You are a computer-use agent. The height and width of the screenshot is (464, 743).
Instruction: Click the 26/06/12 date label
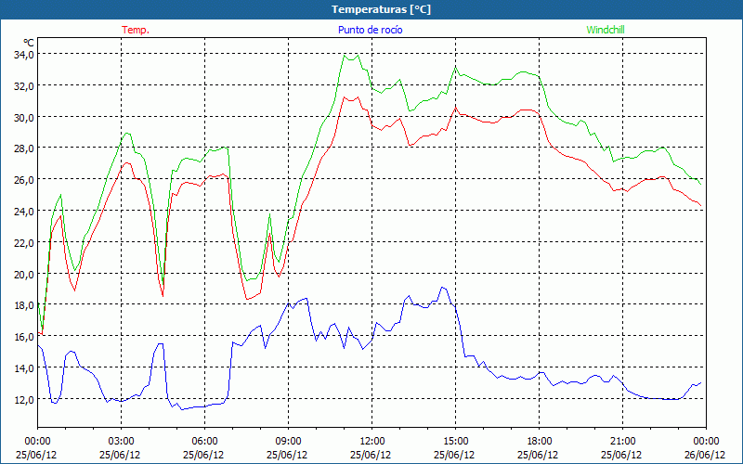705,455
